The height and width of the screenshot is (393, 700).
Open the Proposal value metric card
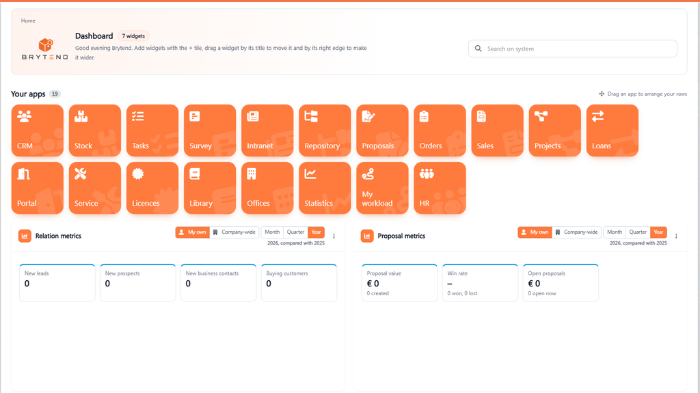pos(399,283)
